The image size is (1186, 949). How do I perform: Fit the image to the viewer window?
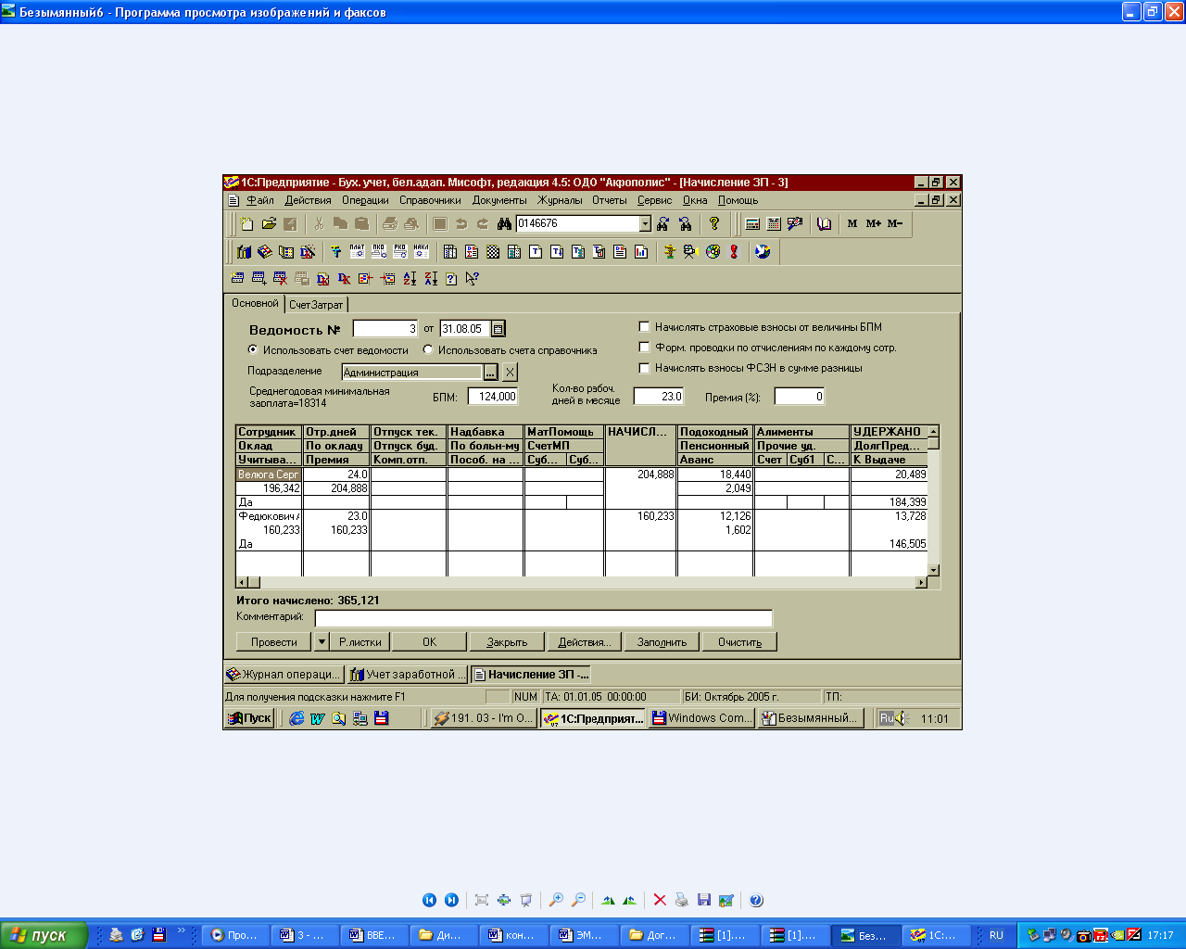(x=482, y=900)
